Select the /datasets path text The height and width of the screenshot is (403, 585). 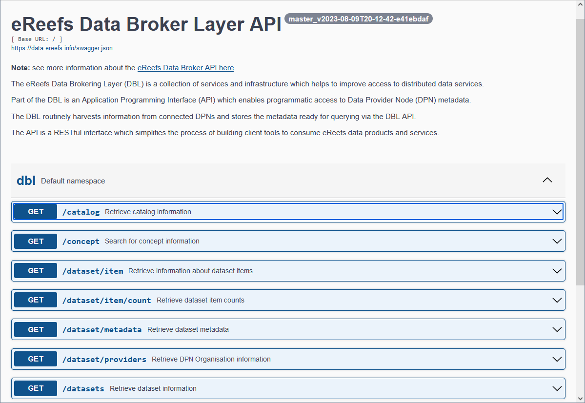[x=83, y=389]
